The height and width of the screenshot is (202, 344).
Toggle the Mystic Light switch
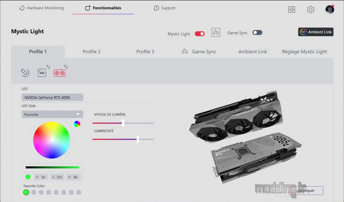point(200,34)
